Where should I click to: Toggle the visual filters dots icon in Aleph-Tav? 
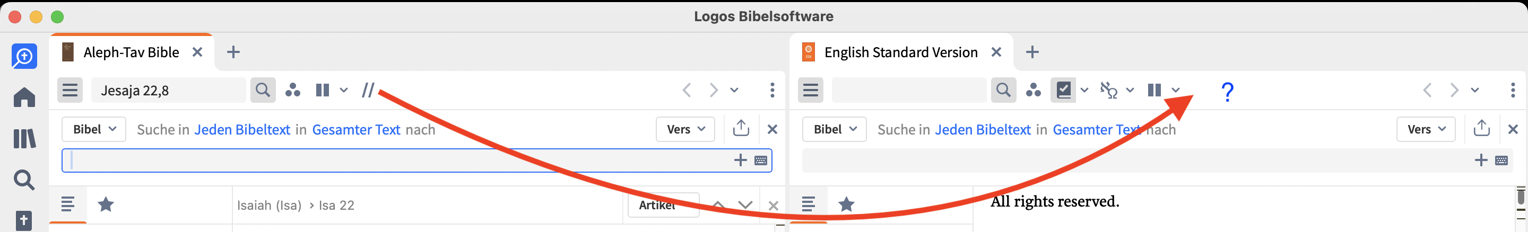[292, 91]
